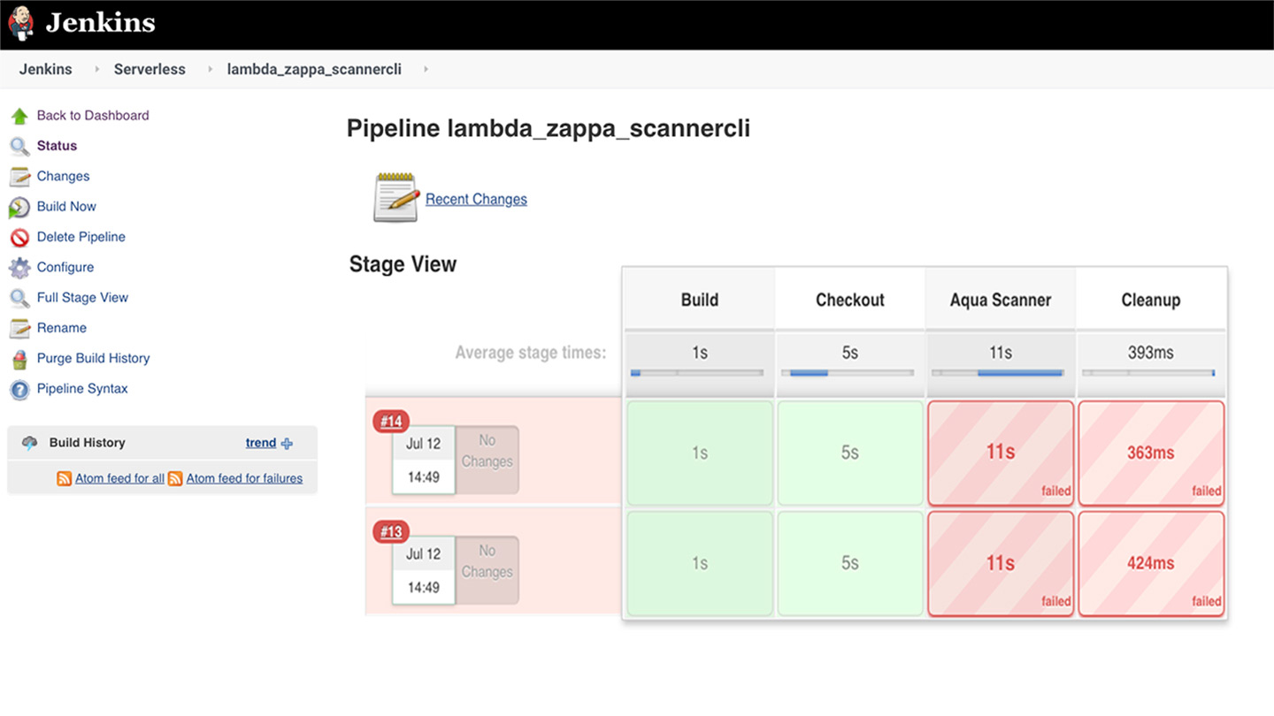Click the Stage View heading
This screenshot has height=716, width=1274.
coord(403,264)
